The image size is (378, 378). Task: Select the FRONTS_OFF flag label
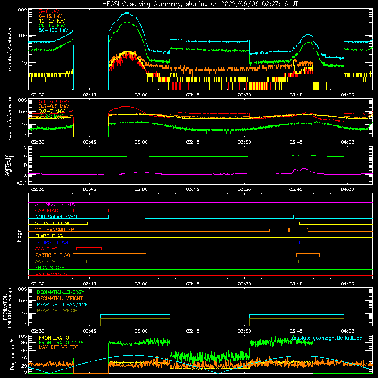(x=50, y=268)
